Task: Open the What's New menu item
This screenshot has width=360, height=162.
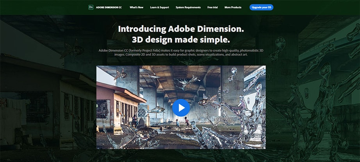Action: point(136,7)
